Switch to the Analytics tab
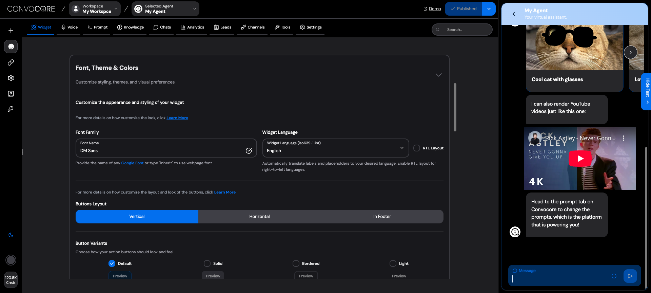The width and height of the screenshot is (651, 293). 192,27
